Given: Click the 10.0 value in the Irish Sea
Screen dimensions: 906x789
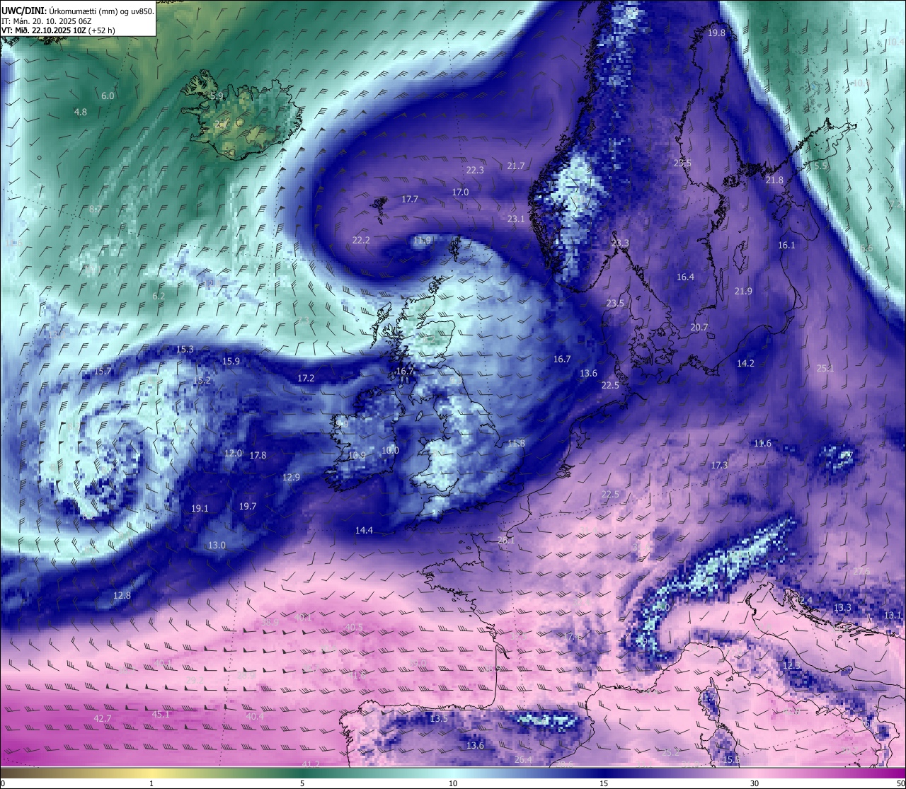Looking at the screenshot, I should (390, 450).
